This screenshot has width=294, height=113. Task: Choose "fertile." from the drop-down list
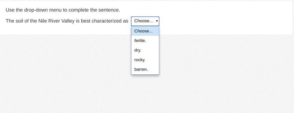(140, 41)
